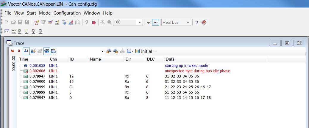Click the red eraser-style toolbar icon
Screen dimensions: 309x128
[71, 22]
